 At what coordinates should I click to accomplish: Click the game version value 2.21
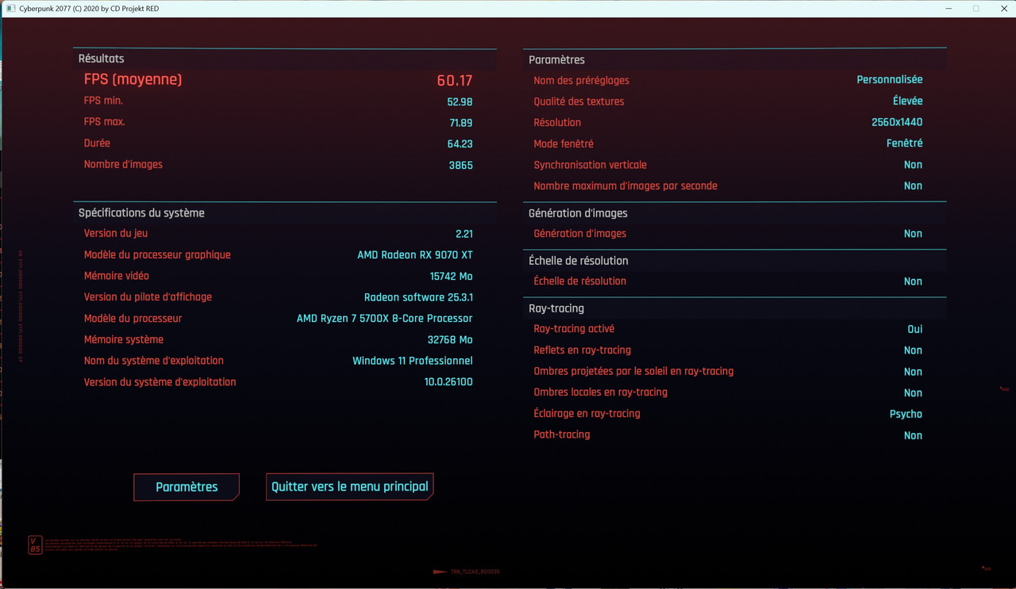tap(464, 234)
